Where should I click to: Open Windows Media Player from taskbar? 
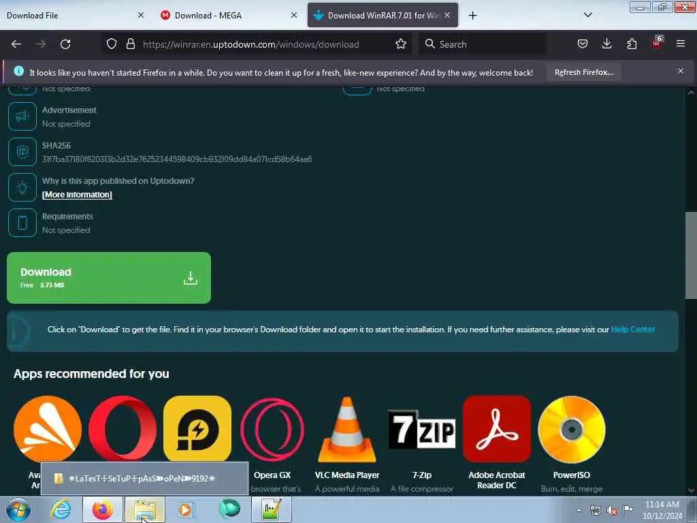[x=186, y=509]
